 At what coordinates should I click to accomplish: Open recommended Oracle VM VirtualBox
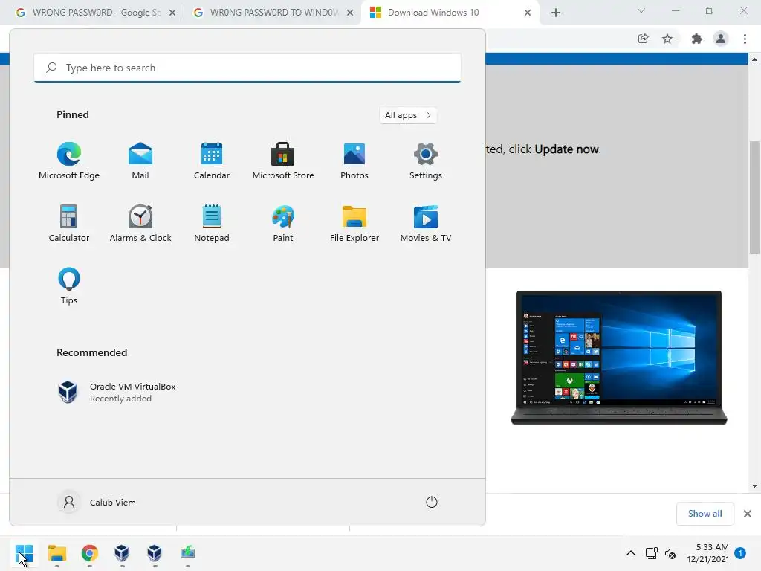tap(117, 393)
